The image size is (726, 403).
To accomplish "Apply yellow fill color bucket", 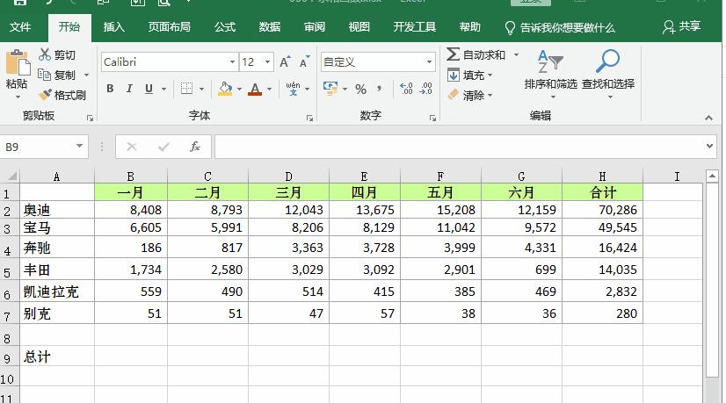I will pyautogui.click(x=225, y=89).
